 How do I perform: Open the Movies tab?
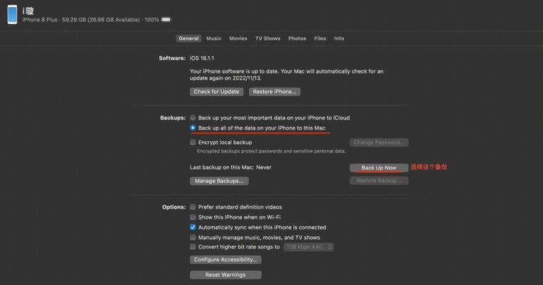coord(238,38)
